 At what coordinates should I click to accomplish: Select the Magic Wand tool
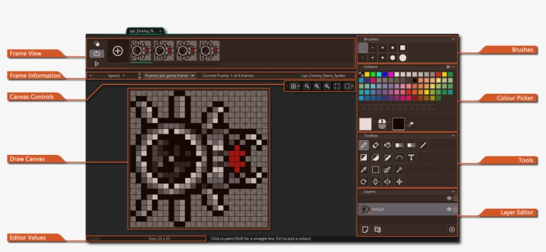pyautogui.click(x=399, y=170)
